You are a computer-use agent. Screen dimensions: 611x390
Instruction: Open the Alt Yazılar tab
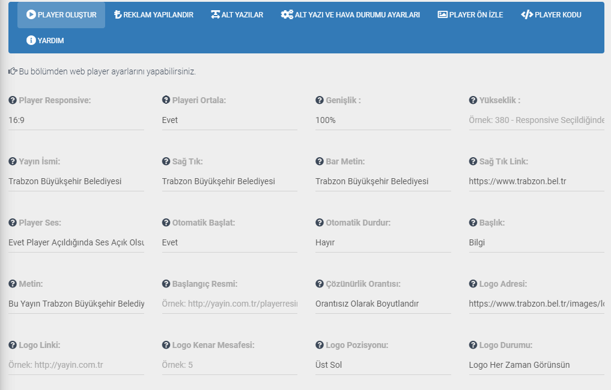[x=237, y=15]
